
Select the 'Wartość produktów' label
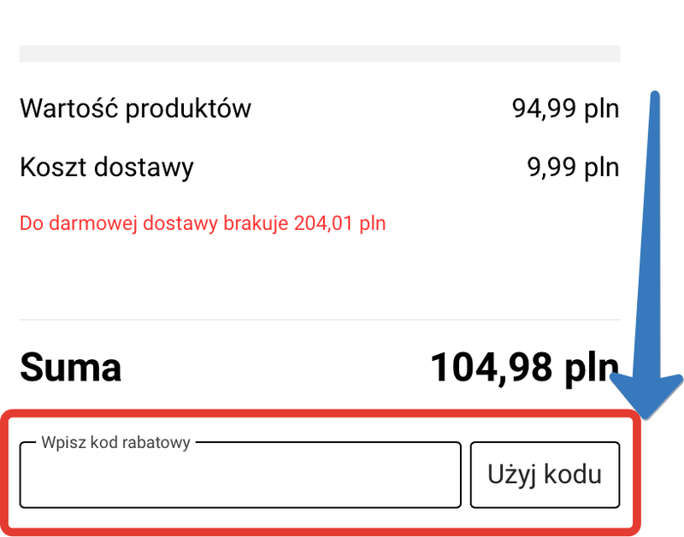click(x=135, y=109)
